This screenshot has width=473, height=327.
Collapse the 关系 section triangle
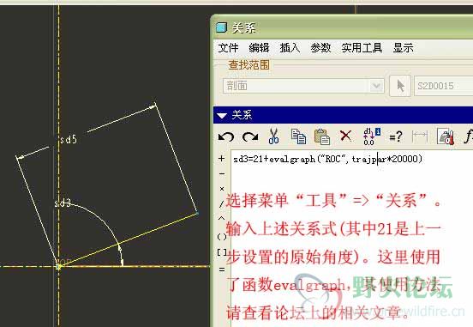[x=222, y=116]
